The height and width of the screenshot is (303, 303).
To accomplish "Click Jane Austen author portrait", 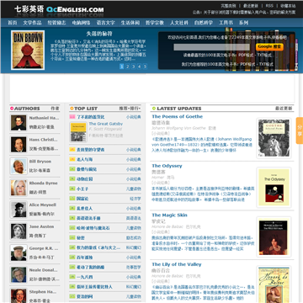I will 19,231.
